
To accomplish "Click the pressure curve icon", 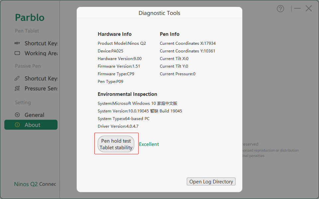I will tap(17, 88).
